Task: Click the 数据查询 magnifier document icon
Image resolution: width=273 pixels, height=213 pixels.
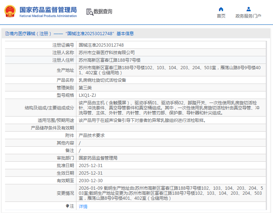Action: [x=89, y=12]
